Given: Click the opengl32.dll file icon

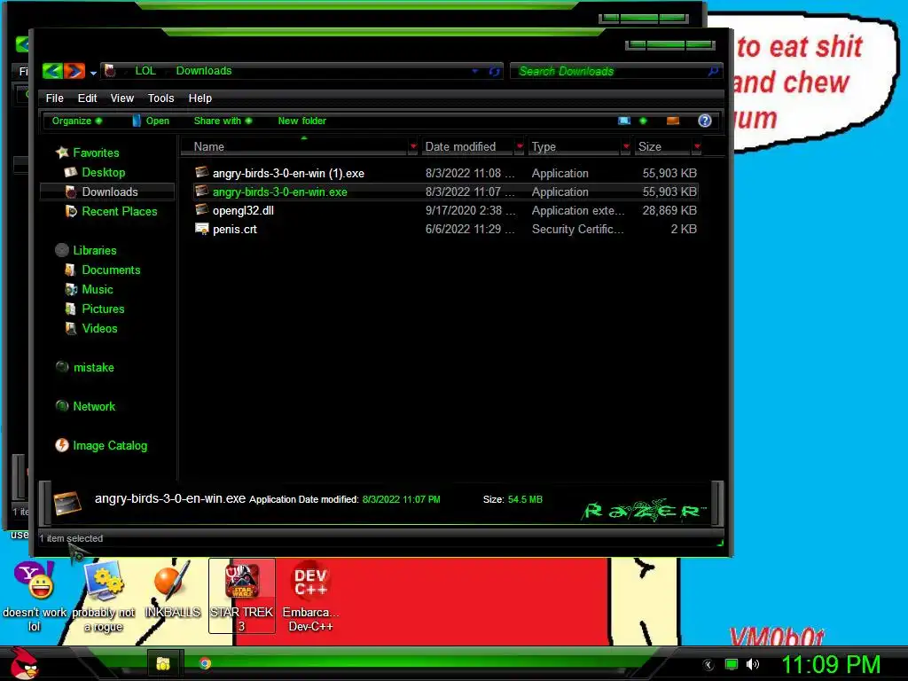Looking at the screenshot, I should pos(201,209).
